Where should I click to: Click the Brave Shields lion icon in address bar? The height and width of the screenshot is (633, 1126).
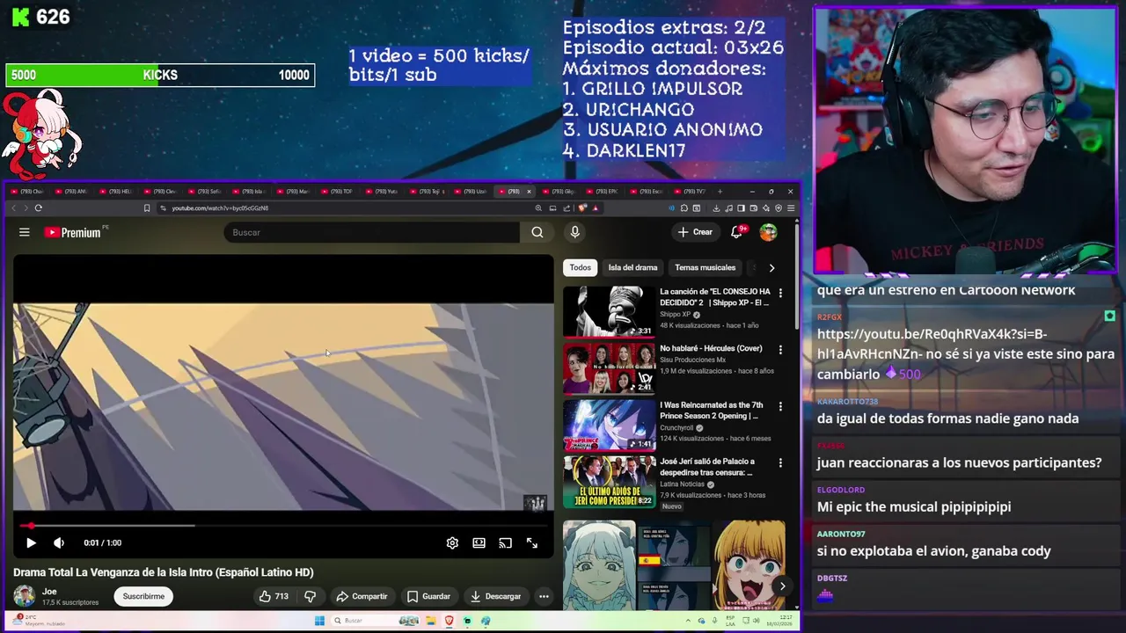[582, 208]
